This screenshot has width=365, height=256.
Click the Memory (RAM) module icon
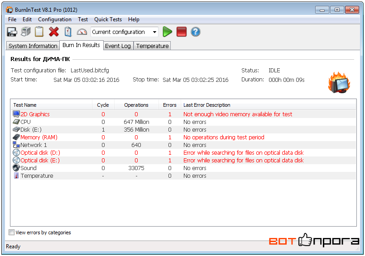[x=16, y=137]
